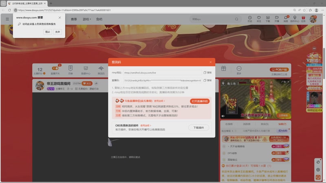Click 阻止 in the permission popup

(48, 32)
